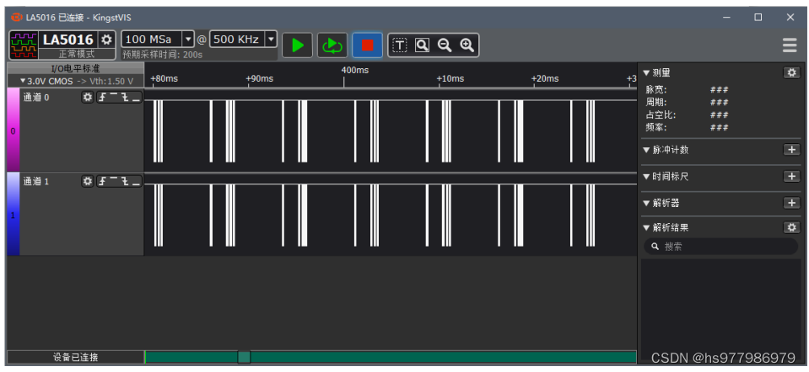Open the sample depth dropdown showing 100 MSa
Screen dimensions: 809x372
188,39
